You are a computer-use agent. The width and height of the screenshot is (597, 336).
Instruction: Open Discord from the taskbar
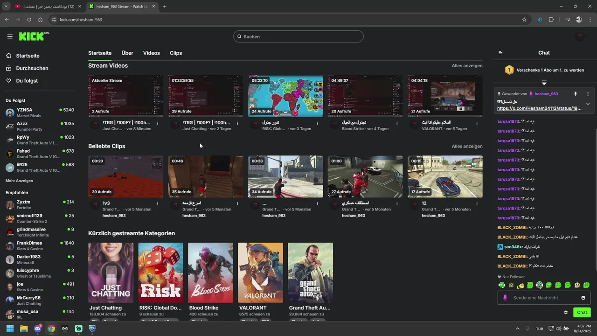click(x=37, y=329)
